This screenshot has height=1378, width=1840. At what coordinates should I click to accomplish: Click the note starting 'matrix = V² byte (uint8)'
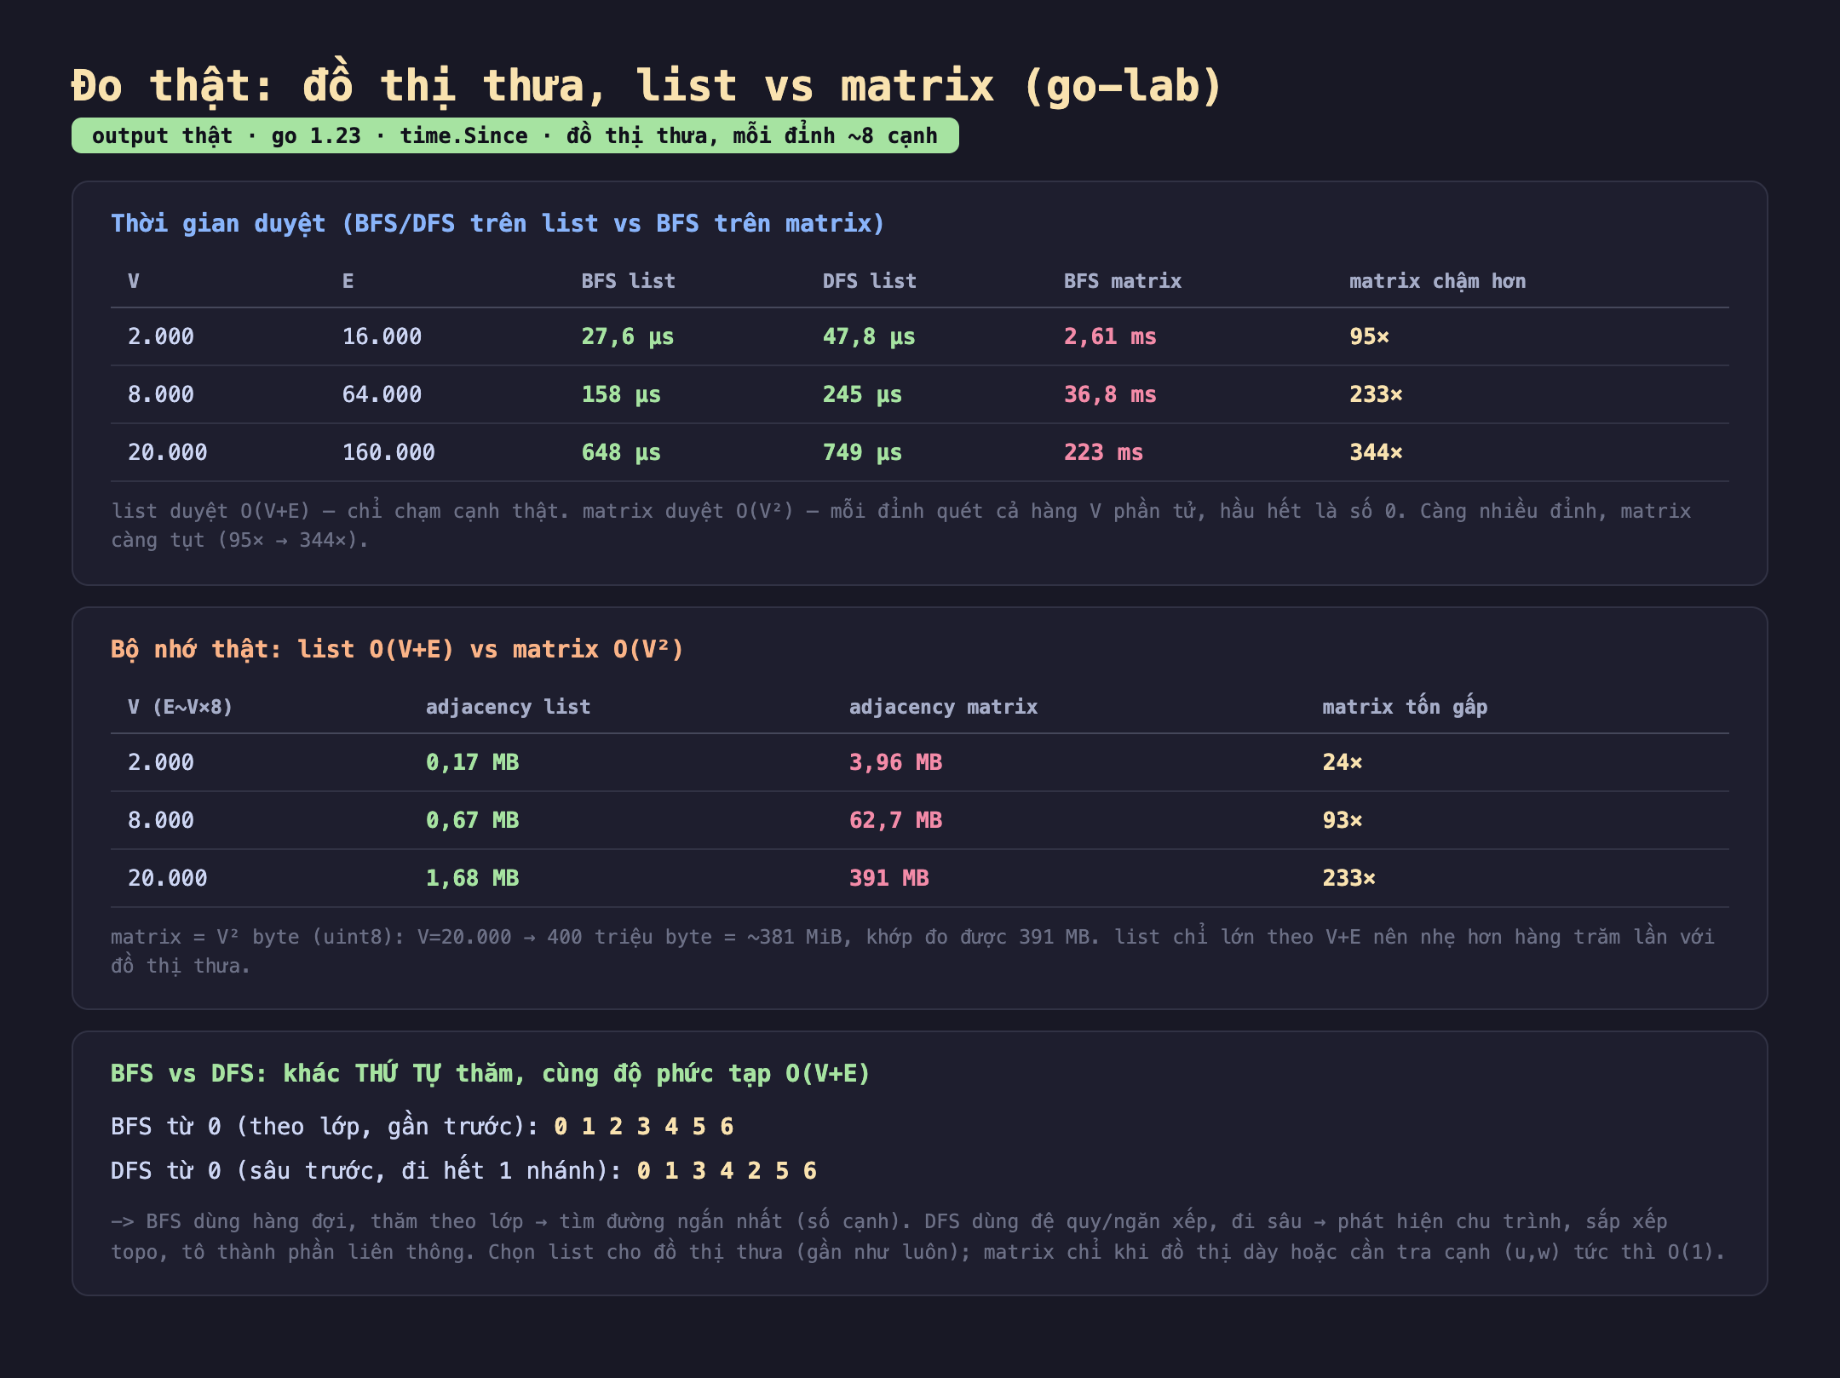coord(912,951)
